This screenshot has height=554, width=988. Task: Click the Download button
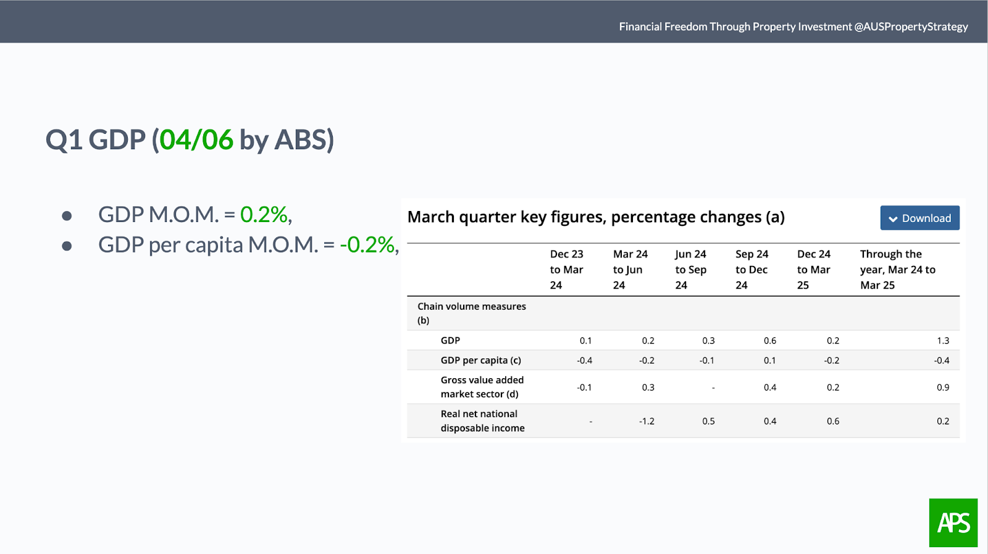click(919, 218)
